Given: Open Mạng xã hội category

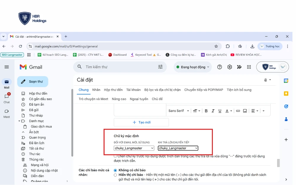Looking at the screenshot, I should pos(40,165).
